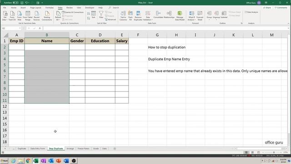
Task: Save the workbook from the quick access toolbar
Action: pos(22,3)
